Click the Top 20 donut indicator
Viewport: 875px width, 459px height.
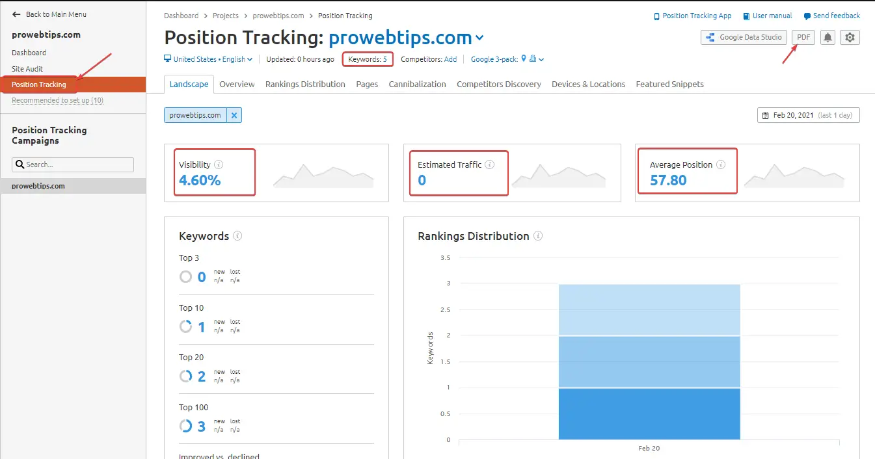coord(185,376)
